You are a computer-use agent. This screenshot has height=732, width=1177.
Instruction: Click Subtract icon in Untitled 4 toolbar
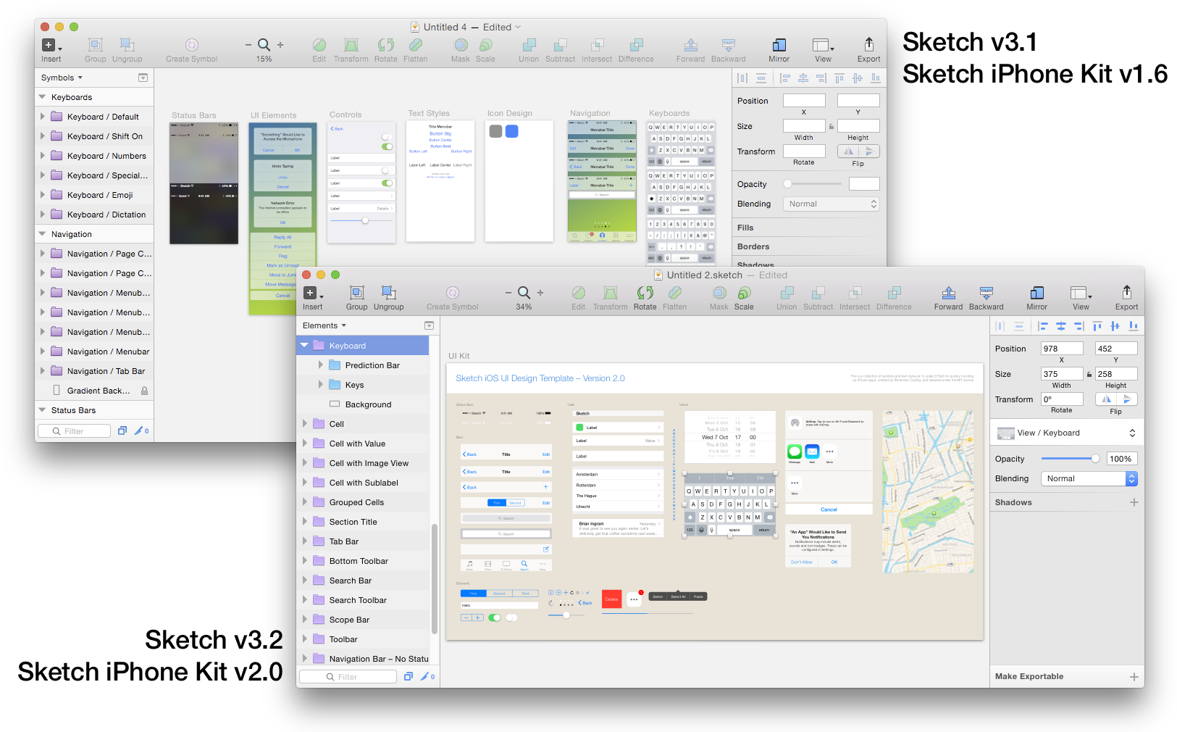pyautogui.click(x=560, y=45)
